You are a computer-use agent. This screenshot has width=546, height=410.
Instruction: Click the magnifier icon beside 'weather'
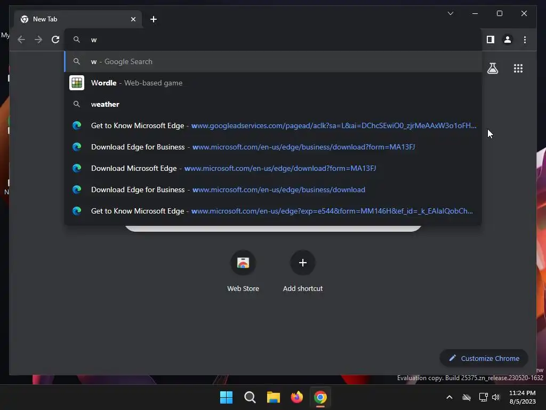pyautogui.click(x=77, y=104)
